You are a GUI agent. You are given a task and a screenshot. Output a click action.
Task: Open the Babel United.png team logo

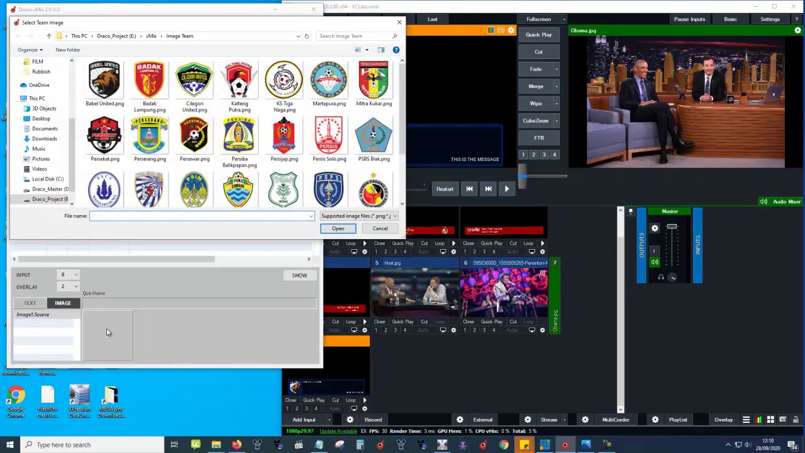(104, 84)
